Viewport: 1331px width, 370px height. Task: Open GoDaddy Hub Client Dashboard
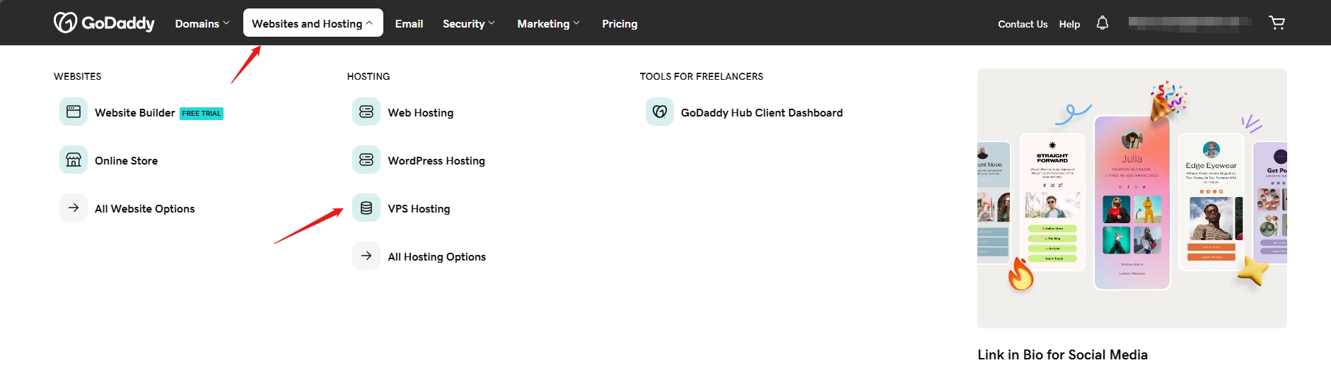coord(762,112)
